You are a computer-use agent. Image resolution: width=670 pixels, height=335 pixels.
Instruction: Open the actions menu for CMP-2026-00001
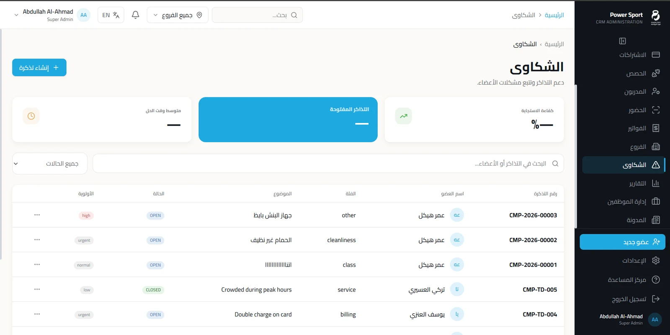(x=37, y=264)
